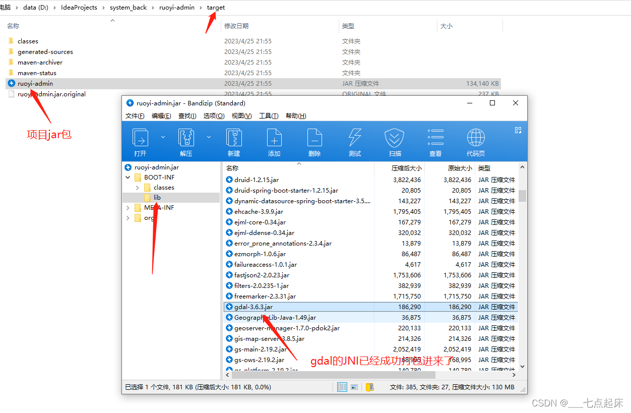631x413 pixels.
Task: Add files using 添加 icon
Action: (274, 140)
